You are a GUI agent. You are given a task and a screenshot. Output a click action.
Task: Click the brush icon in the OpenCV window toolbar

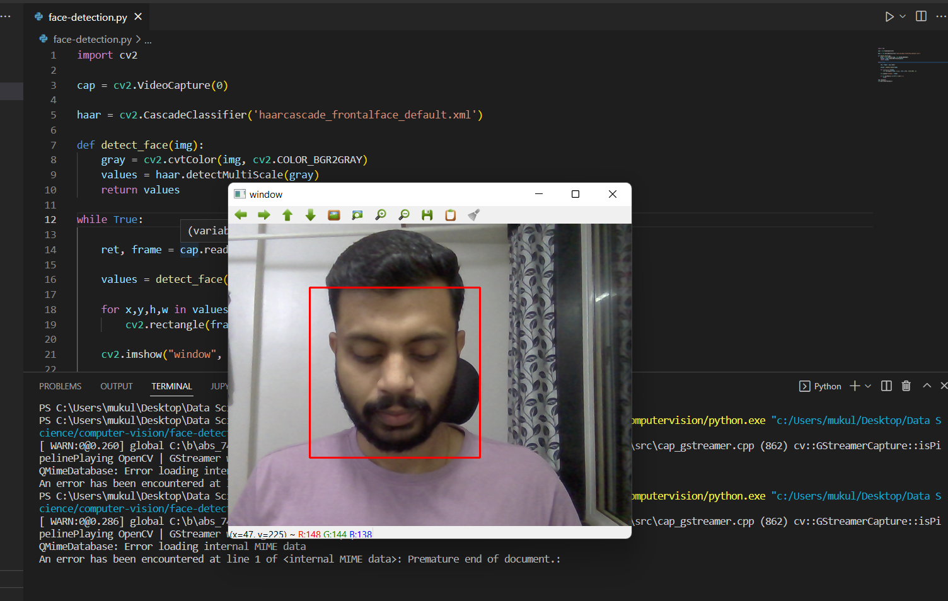pos(473,215)
